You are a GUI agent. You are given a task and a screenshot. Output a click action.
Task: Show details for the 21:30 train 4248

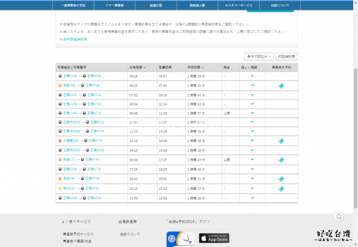click(x=252, y=197)
